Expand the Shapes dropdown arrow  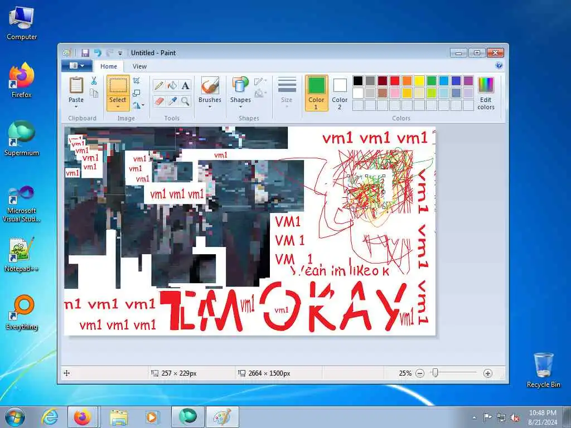tap(240, 106)
